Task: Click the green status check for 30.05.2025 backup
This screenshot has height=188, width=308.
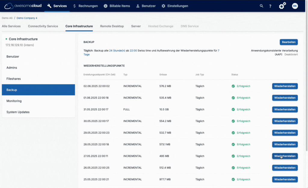Action: tap(233, 121)
